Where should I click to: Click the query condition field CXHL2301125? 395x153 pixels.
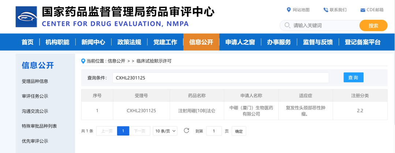point(221,78)
